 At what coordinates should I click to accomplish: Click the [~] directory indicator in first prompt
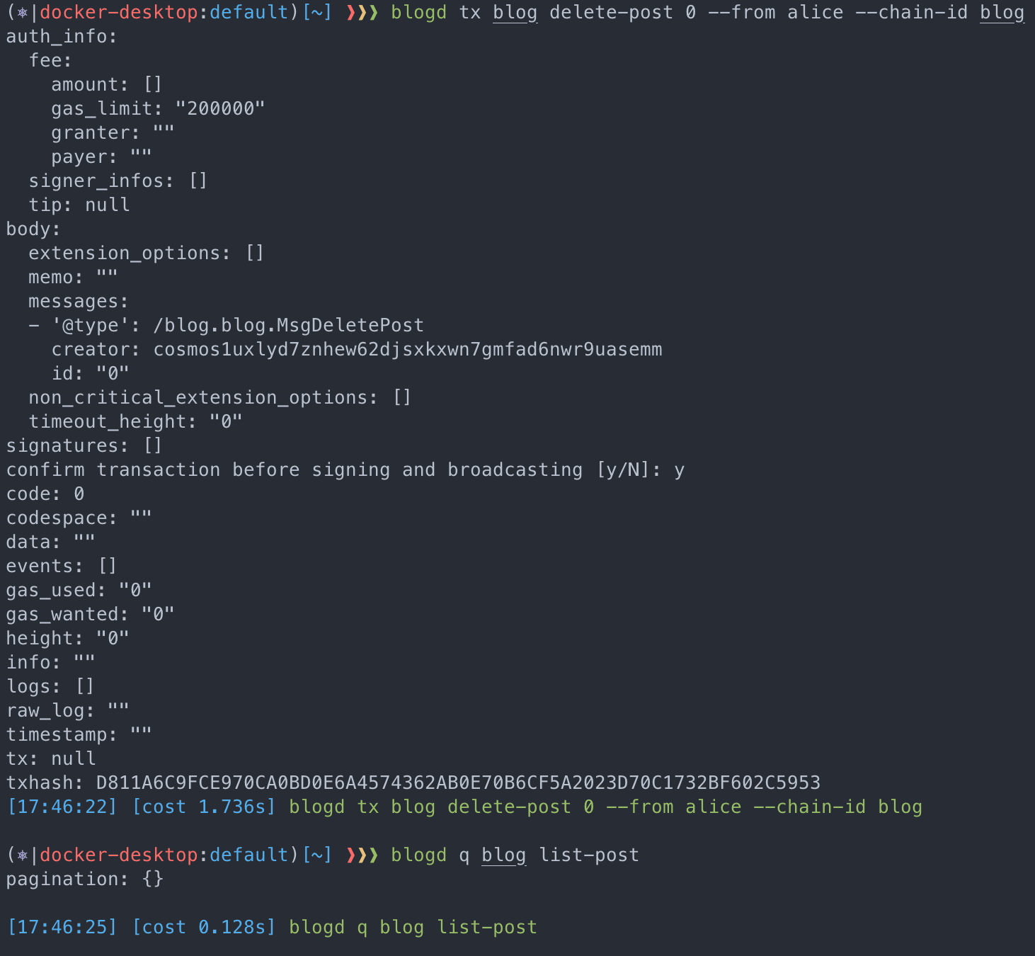coord(317,13)
